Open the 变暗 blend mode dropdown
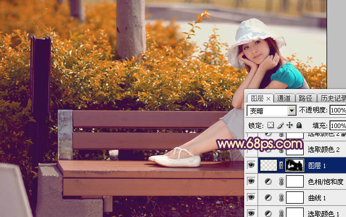This screenshot has height=217, width=346. coord(271,111)
